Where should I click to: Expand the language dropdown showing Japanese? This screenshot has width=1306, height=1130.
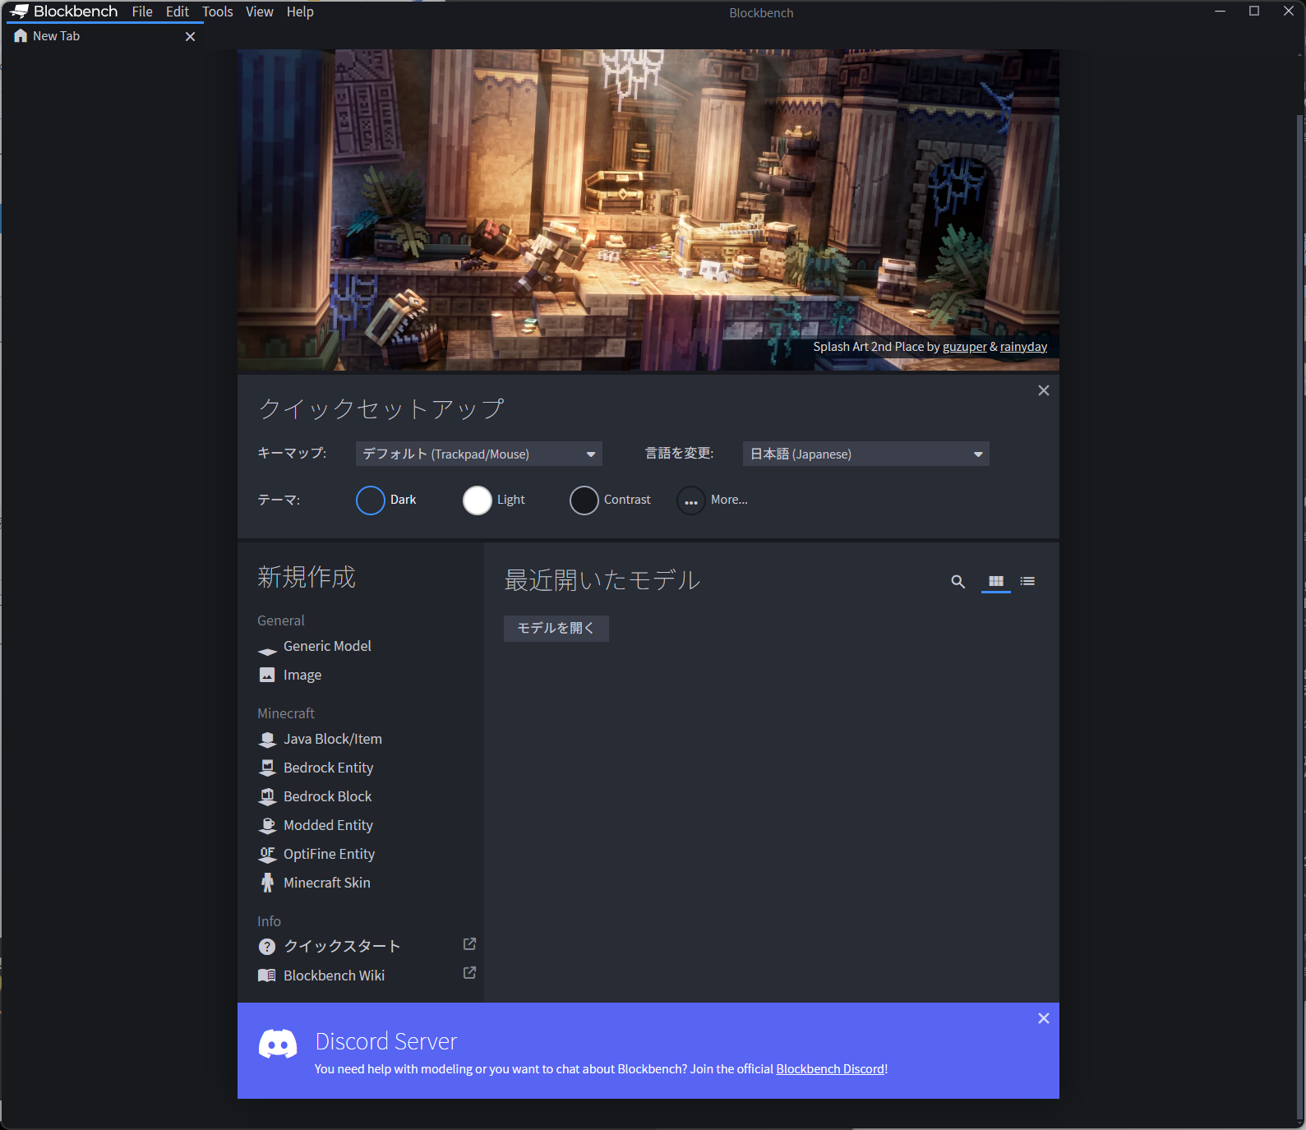point(865,454)
